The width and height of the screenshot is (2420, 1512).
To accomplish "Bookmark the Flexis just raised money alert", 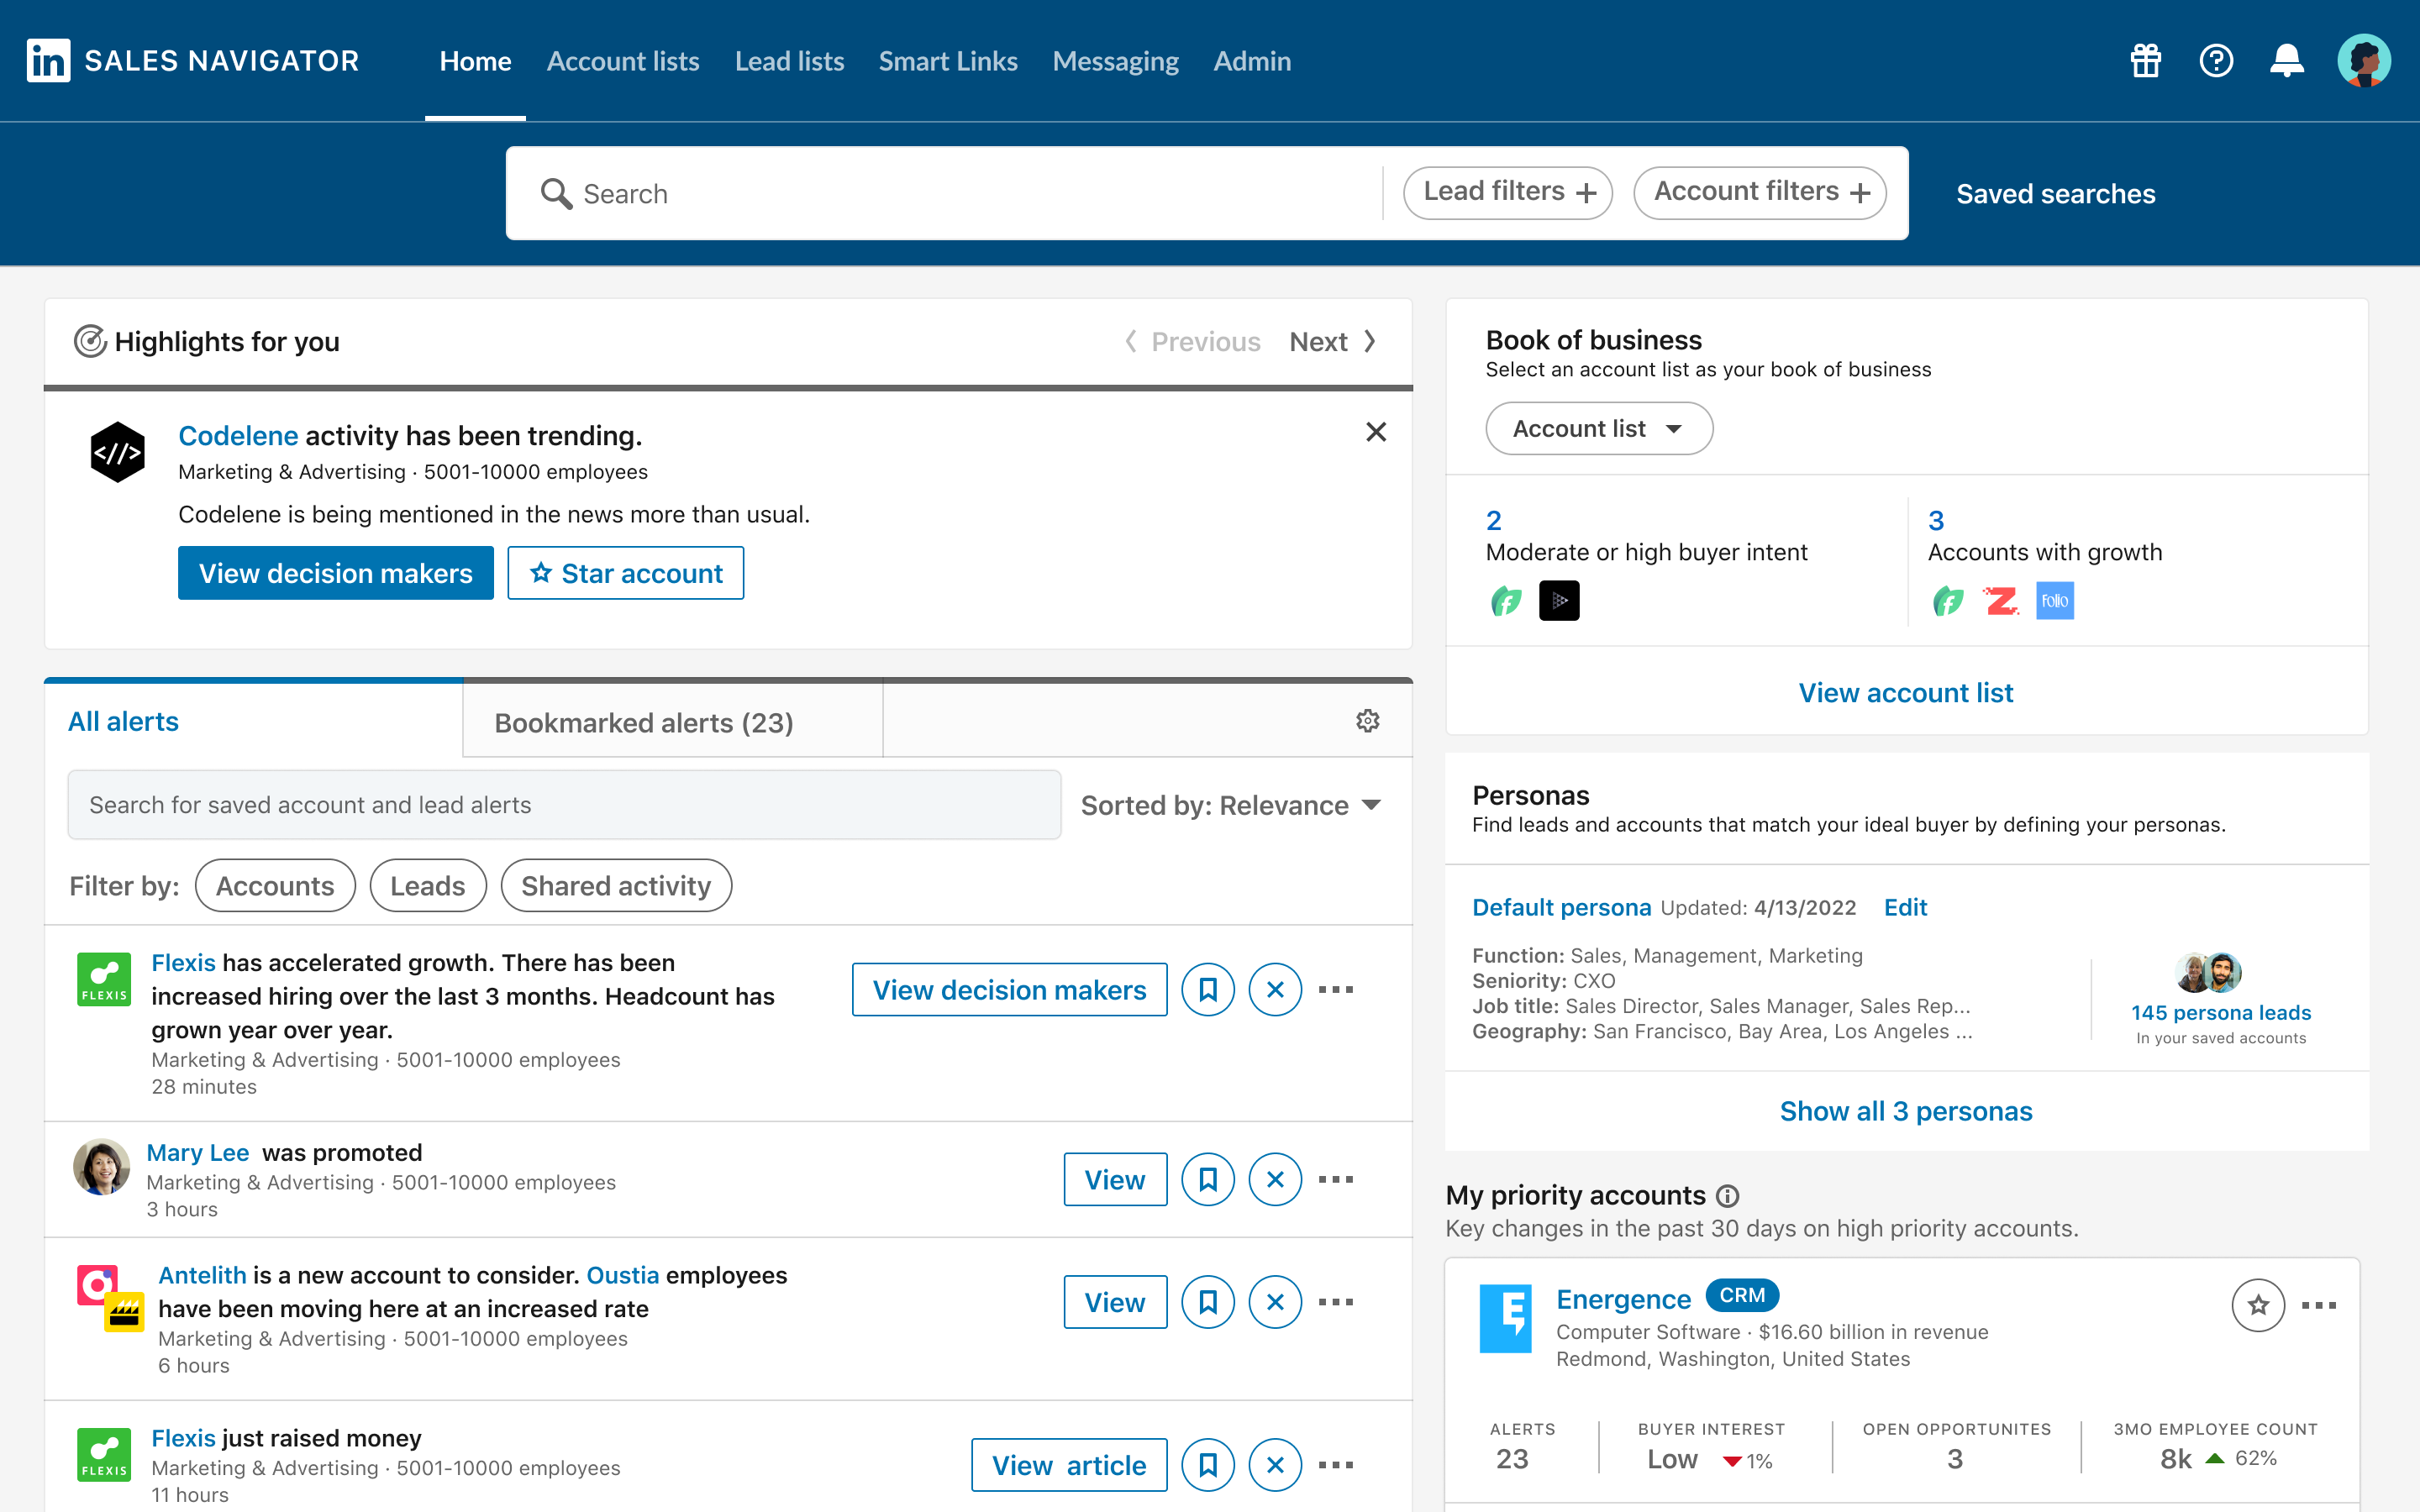I will pyautogui.click(x=1208, y=1465).
